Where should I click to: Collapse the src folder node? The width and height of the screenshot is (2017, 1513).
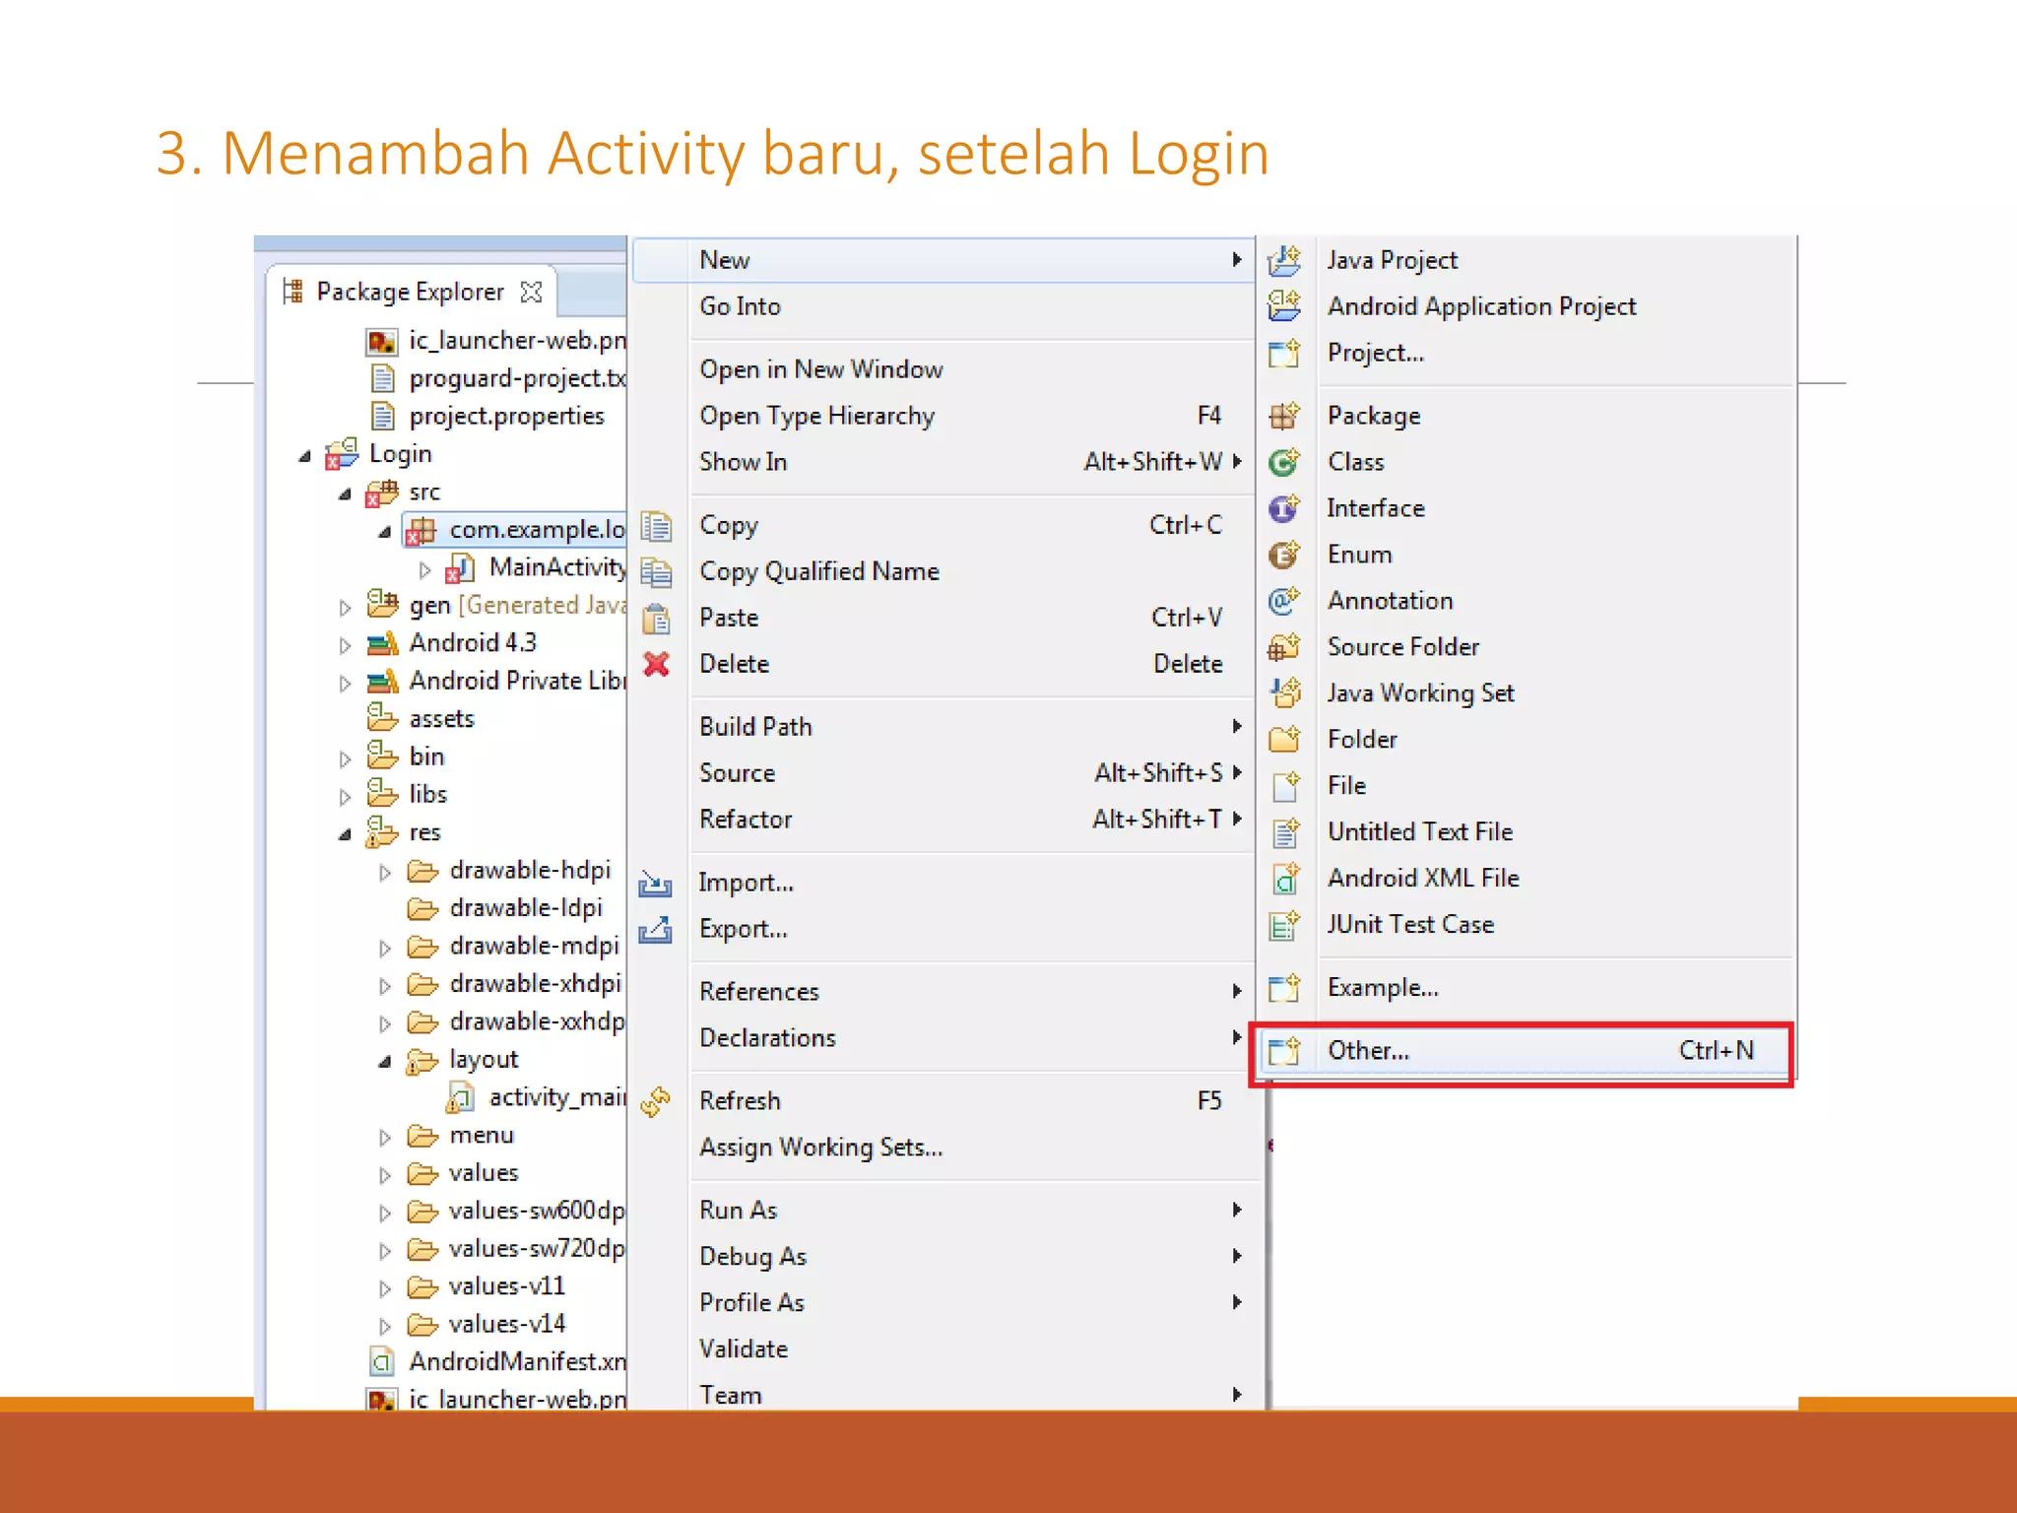pyautogui.click(x=345, y=493)
